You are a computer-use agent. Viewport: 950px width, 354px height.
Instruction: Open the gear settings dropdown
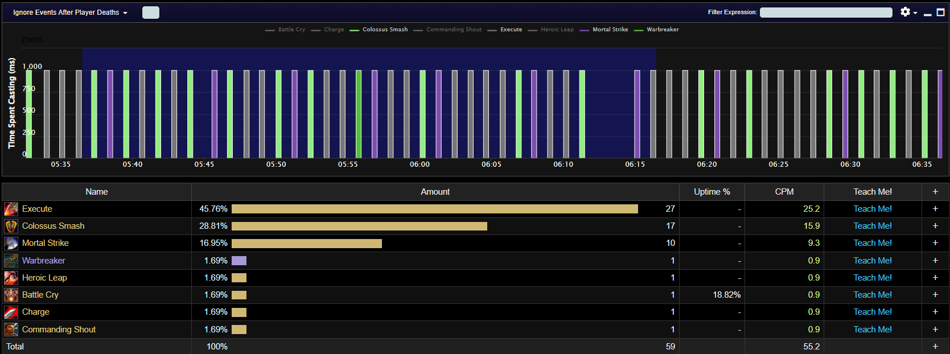point(908,12)
